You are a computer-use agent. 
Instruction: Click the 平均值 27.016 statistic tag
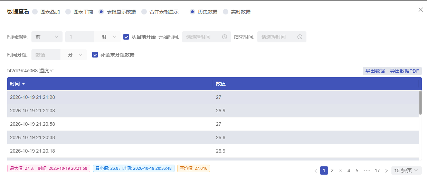193,168
